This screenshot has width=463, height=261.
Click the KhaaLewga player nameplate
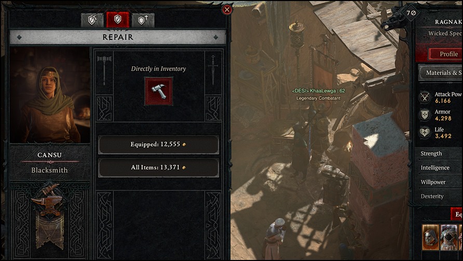point(318,91)
